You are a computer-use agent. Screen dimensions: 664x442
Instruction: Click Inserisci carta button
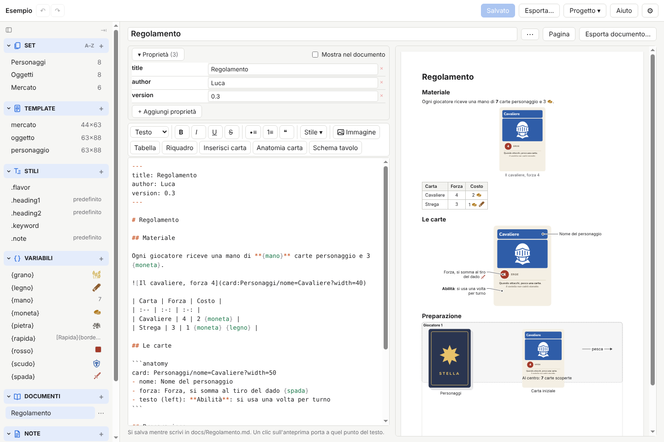[225, 148]
